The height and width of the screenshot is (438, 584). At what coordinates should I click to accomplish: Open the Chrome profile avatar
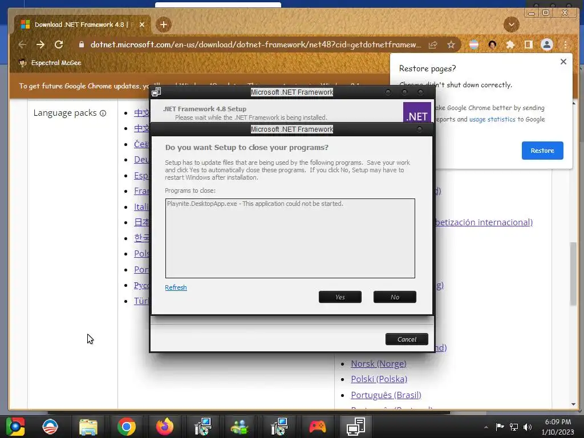click(547, 44)
